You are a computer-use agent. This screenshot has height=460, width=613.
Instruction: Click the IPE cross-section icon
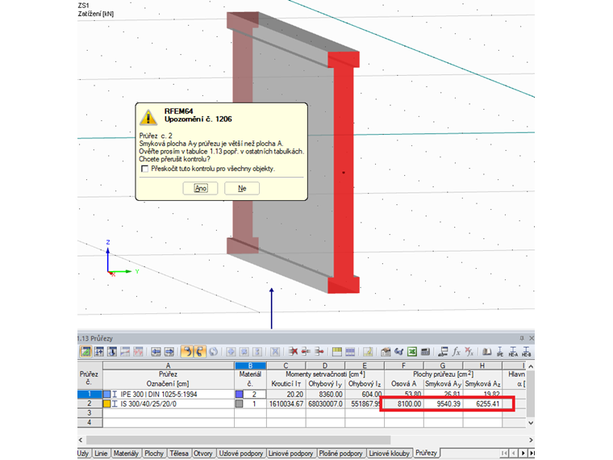click(x=500, y=352)
